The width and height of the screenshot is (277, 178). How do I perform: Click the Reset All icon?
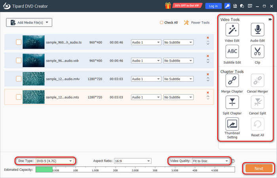click(x=258, y=124)
